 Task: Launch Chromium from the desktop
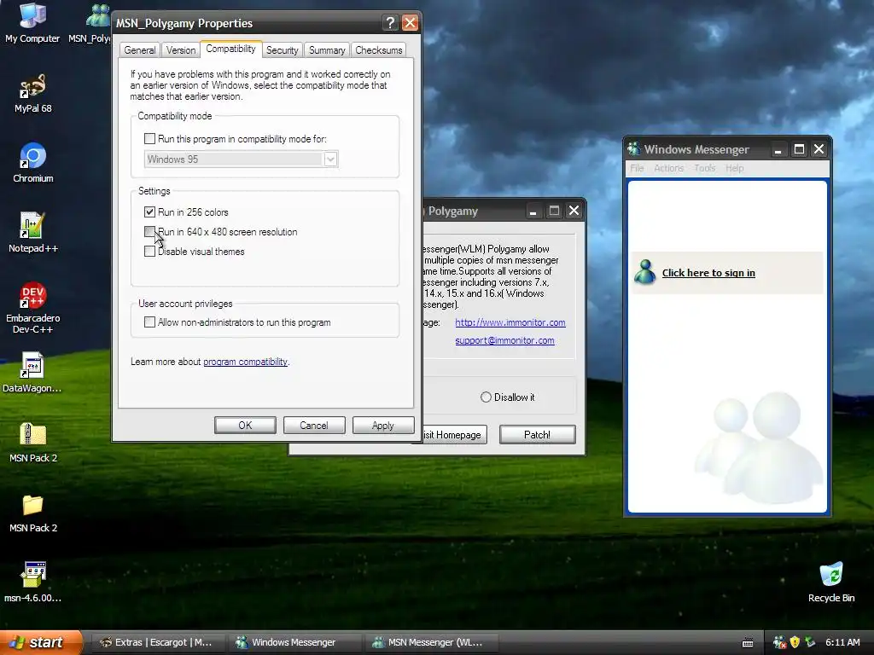(33, 163)
